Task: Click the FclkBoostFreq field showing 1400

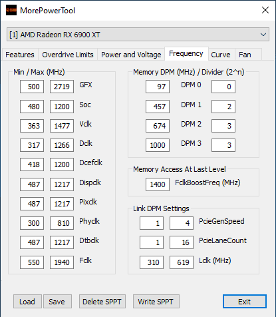Action: coord(158,184)
